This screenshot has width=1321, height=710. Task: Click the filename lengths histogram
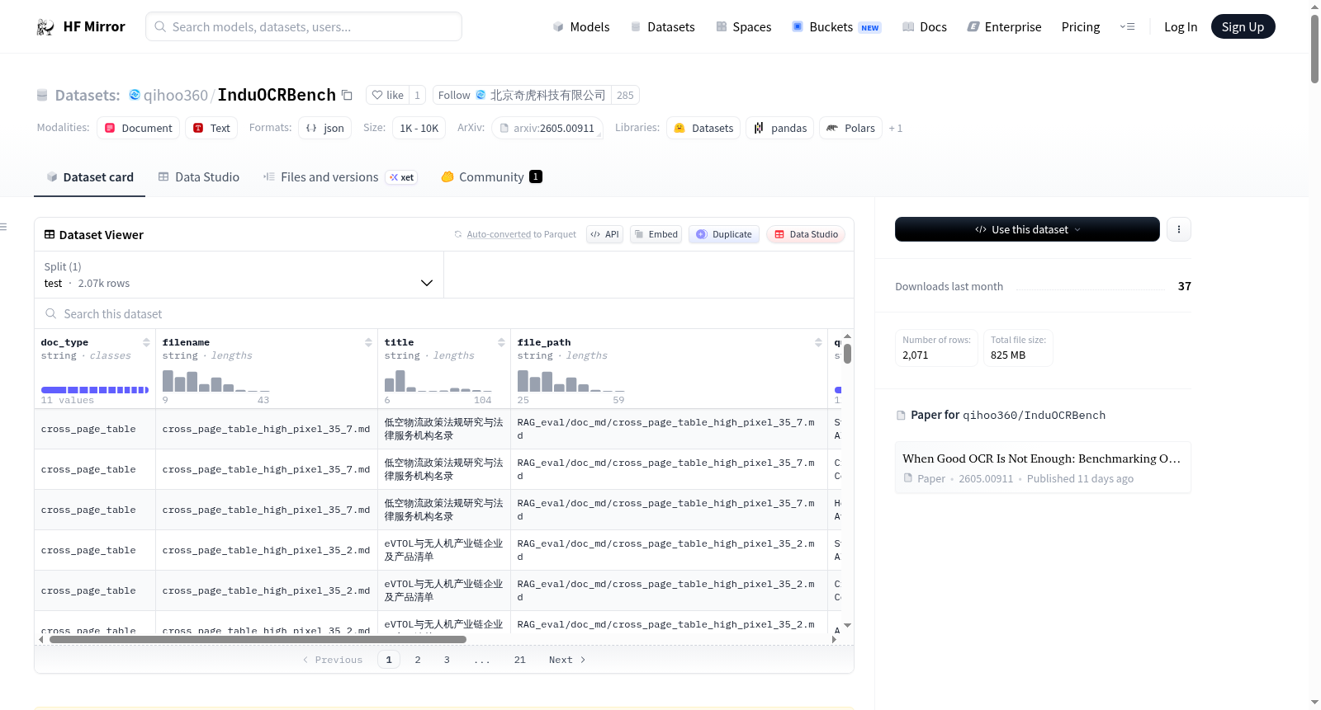point(216,381)
